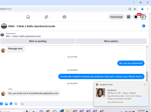Click the Find friends button
The height and width of the screenshot is (112, 151).
[116, 17]
